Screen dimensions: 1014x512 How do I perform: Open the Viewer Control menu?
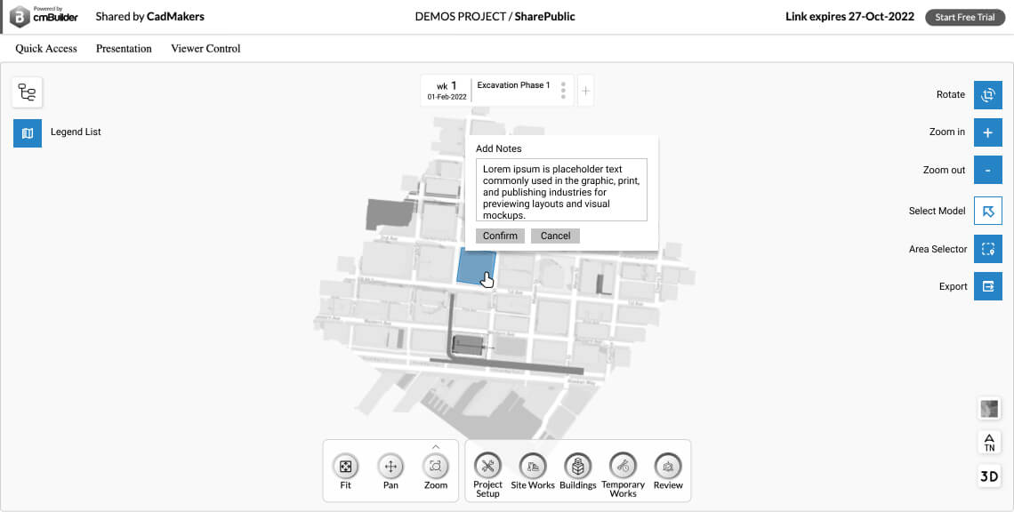205,49
